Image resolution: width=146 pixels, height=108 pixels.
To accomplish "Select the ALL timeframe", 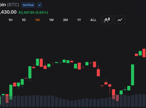I will coord(93,20).
